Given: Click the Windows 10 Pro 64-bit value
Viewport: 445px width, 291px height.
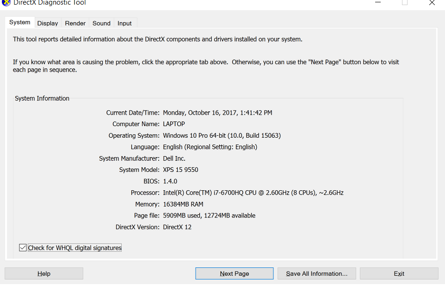Looking at the screenshot, I should 222,135.
